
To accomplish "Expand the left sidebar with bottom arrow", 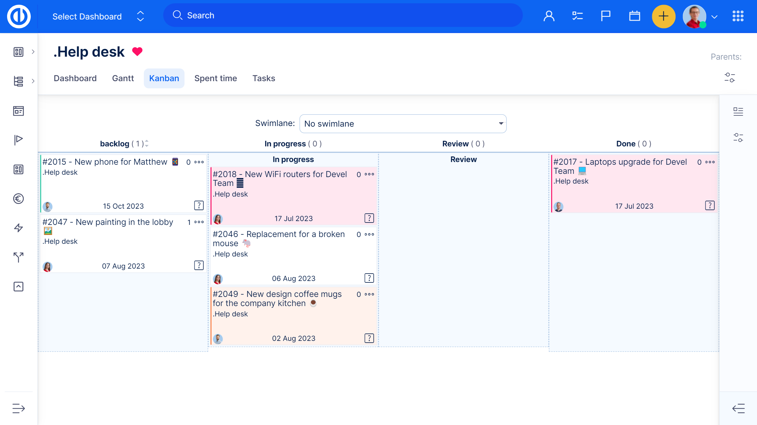I will tap(18, 408).
